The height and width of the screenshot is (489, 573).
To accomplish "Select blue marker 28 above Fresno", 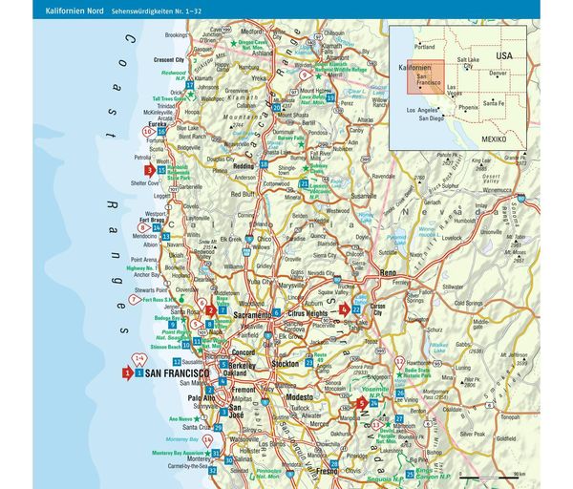I will [x=334, y=464].
